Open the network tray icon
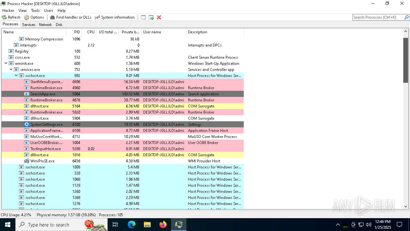Image resolution: width=410 pixels, height=231 pixels. (x=361, y=225)
